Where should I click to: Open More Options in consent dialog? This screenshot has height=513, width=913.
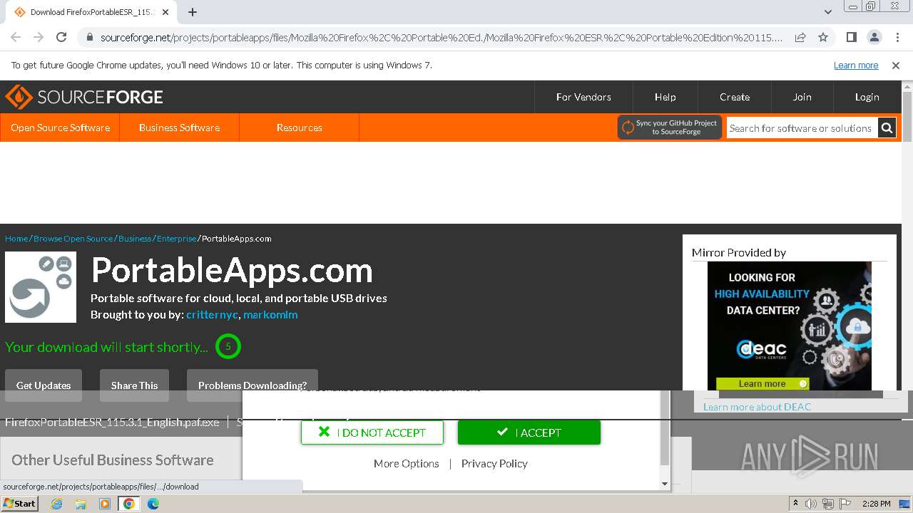pyautogui.click(x=406, y=463)
